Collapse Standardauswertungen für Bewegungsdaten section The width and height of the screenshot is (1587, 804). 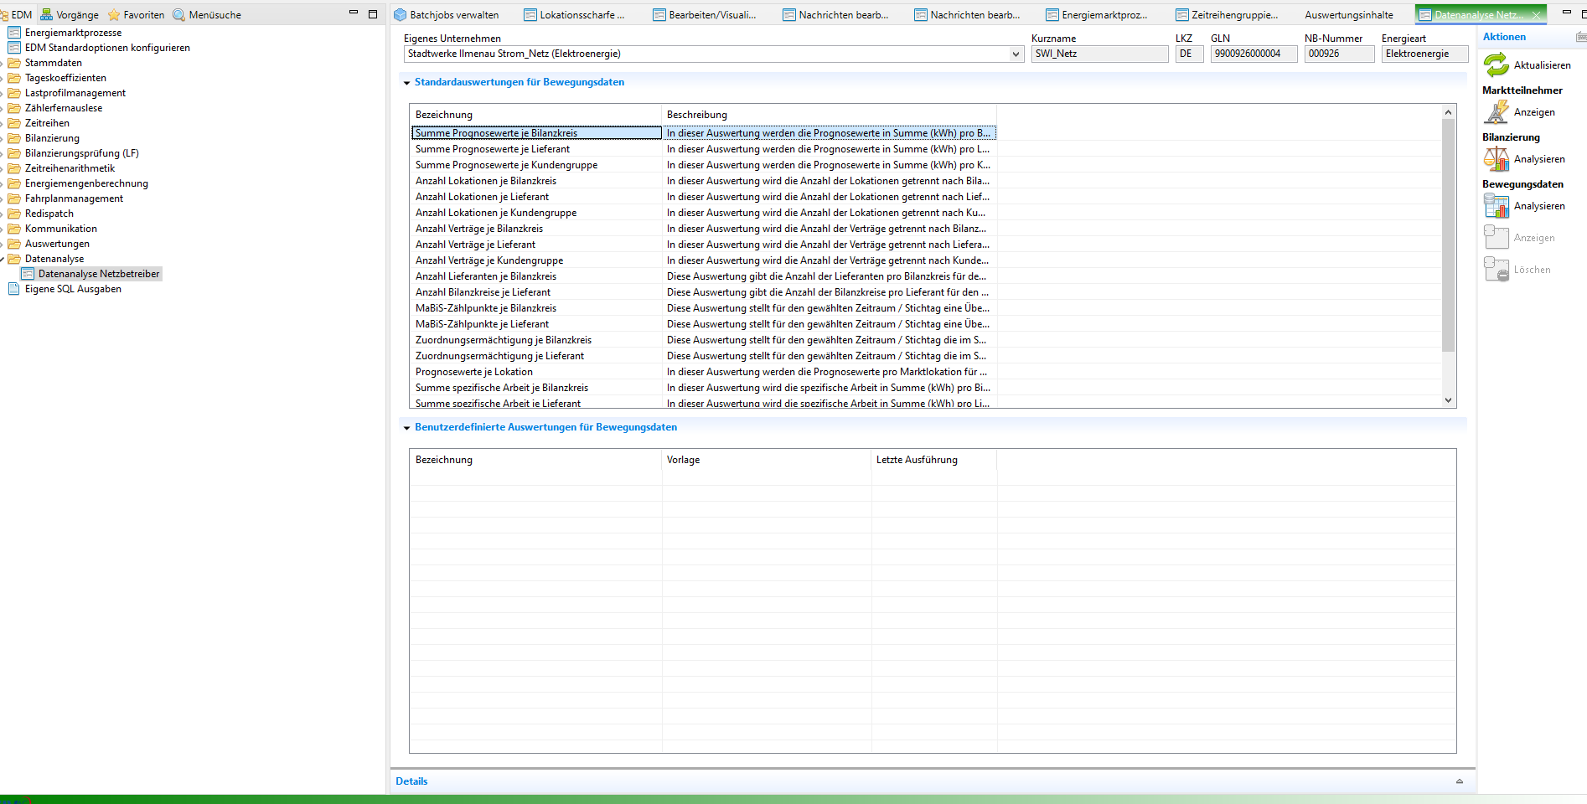pyautogui.click(x=407, y=83)
